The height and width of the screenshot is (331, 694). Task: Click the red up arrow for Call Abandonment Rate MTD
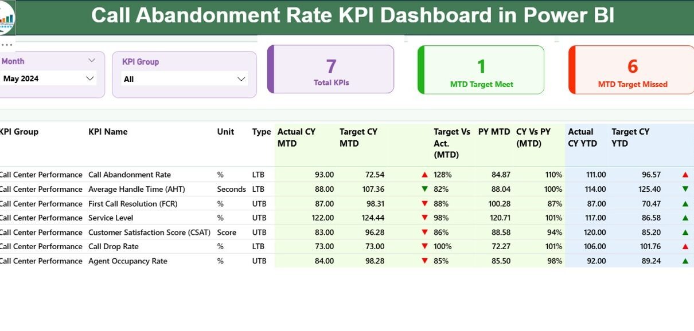424,175
